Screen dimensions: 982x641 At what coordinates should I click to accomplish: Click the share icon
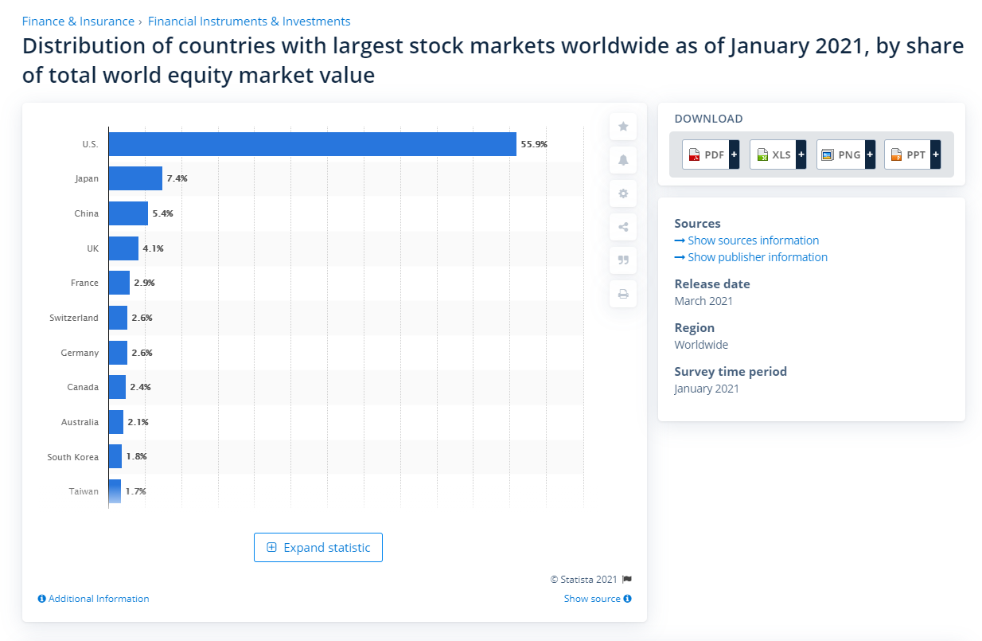coord(623,227)
